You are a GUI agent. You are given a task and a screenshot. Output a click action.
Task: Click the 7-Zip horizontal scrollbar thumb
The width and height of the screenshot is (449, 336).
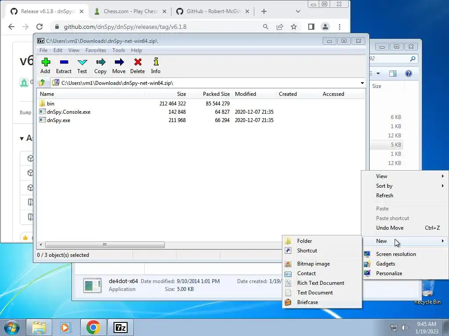click(x=105, y=245)
